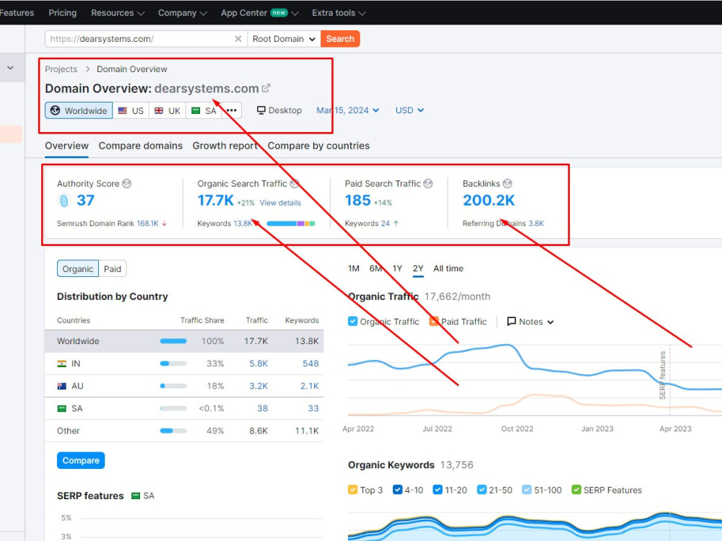Click globe info icon beside Backlinks
Viewport: 722px width, 541px height.
(508, 183)
